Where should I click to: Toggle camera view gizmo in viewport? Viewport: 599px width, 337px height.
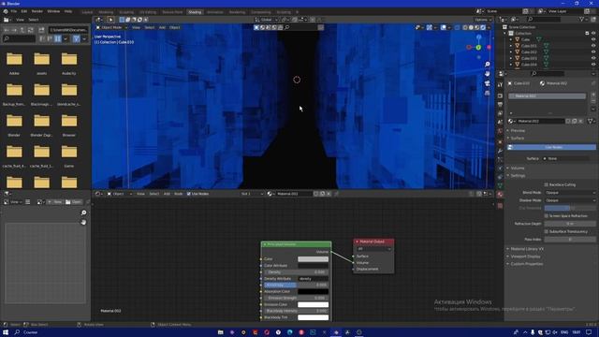pyautogui.click(x=487, y=83)
